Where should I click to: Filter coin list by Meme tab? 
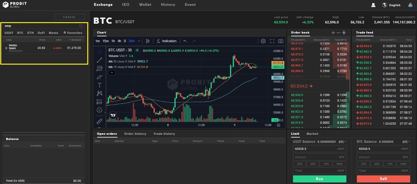[53, 33]
